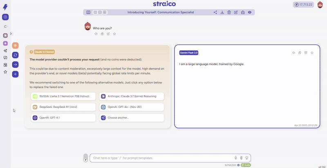327x168 pixels.
Task: Toggle visibility with the eye icon
Action: click(250, 12)
